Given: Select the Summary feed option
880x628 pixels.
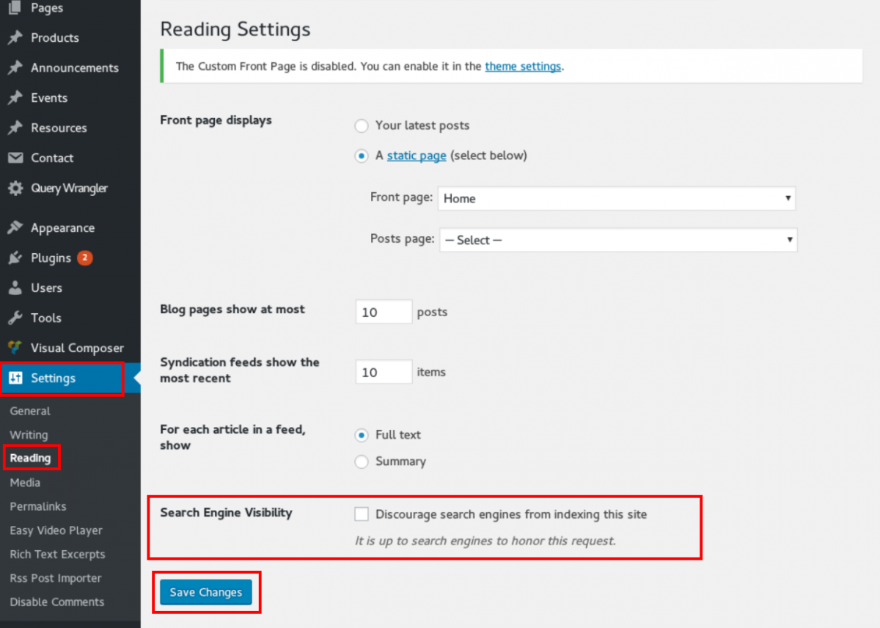Looking at the screenshot, I should click(x=362, y=461).
